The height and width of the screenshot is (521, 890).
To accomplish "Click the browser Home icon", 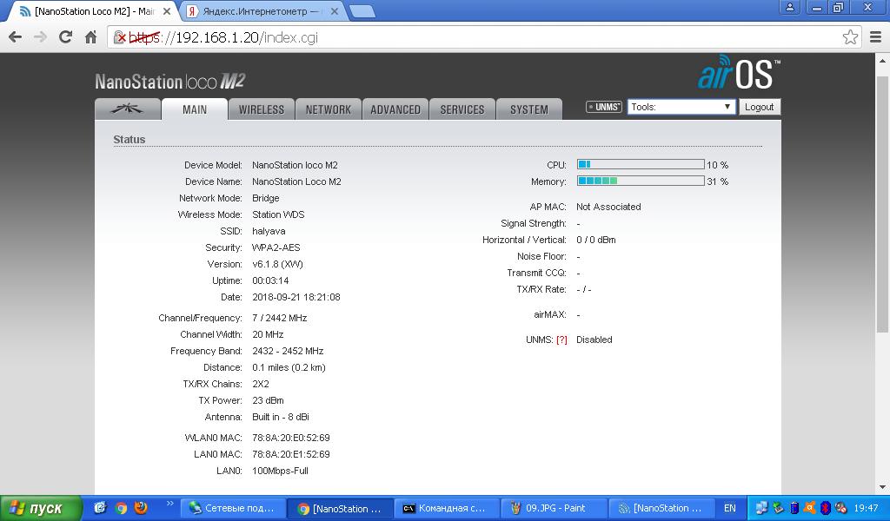I will pos(90,37).
